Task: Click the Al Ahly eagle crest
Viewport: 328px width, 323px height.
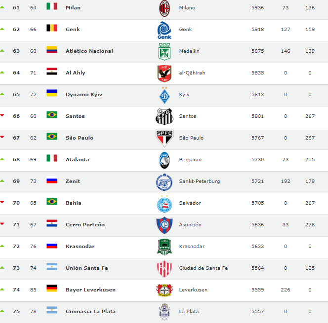Action: click(x=164, y=73)
